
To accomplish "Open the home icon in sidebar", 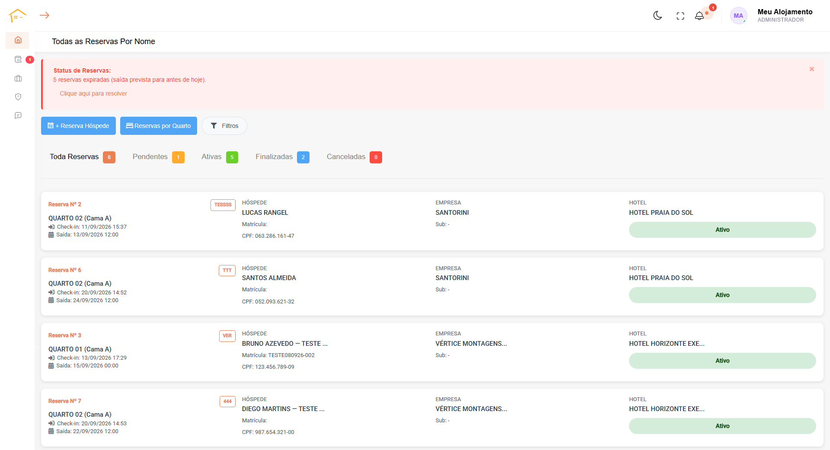I will 18,40.
